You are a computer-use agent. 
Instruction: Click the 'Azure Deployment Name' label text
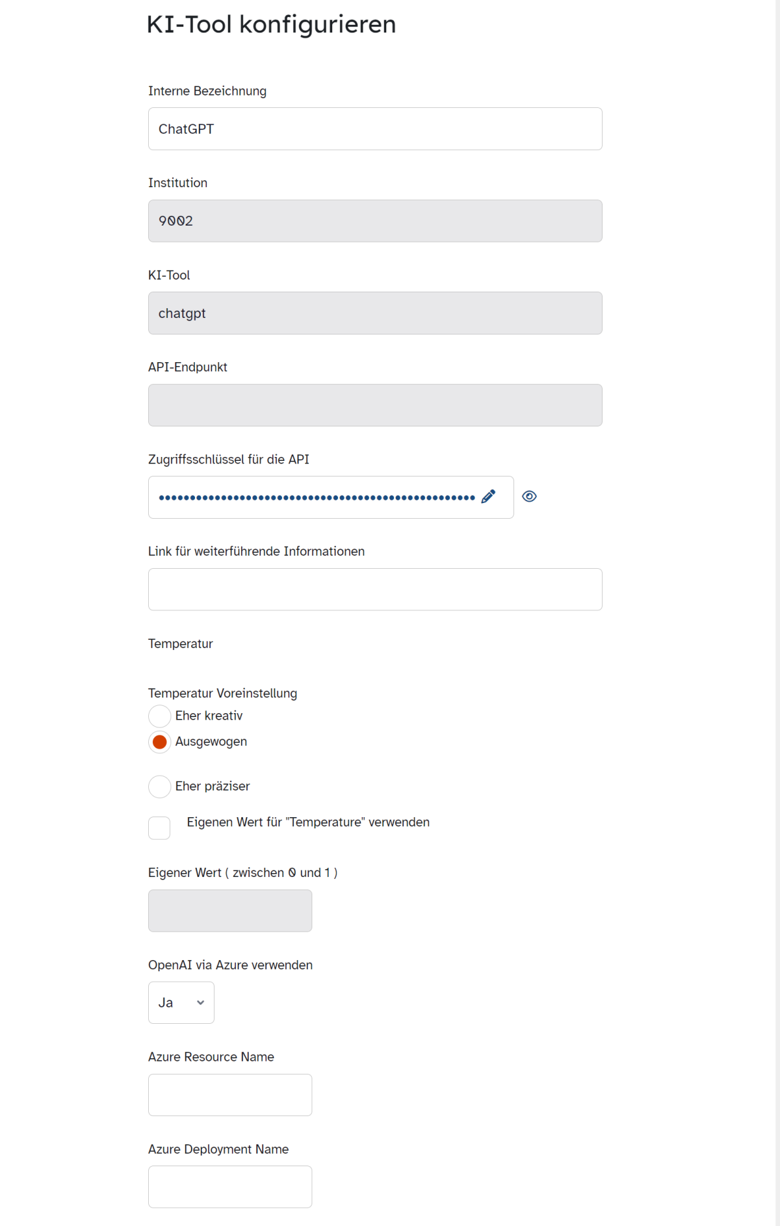coord(218,1149)
